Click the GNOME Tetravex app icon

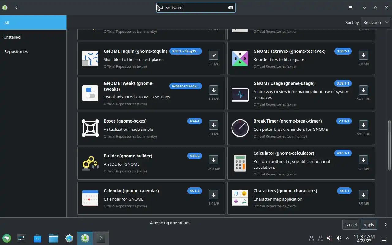[x=240, y=58]
